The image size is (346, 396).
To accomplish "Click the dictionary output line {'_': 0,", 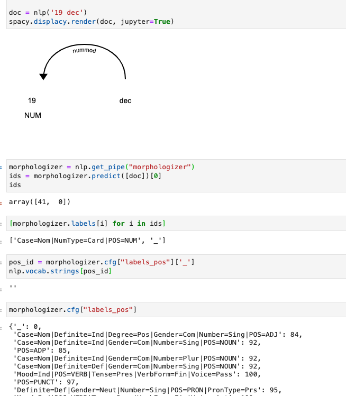I will click(25, 327).
